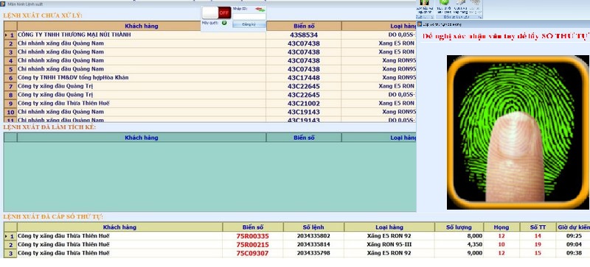Click red plate number 75C09307

(252, 254)
